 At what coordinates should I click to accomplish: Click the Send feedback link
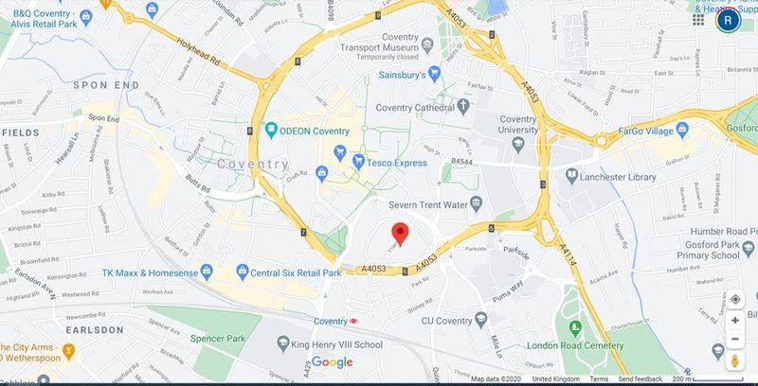[641, 379]
